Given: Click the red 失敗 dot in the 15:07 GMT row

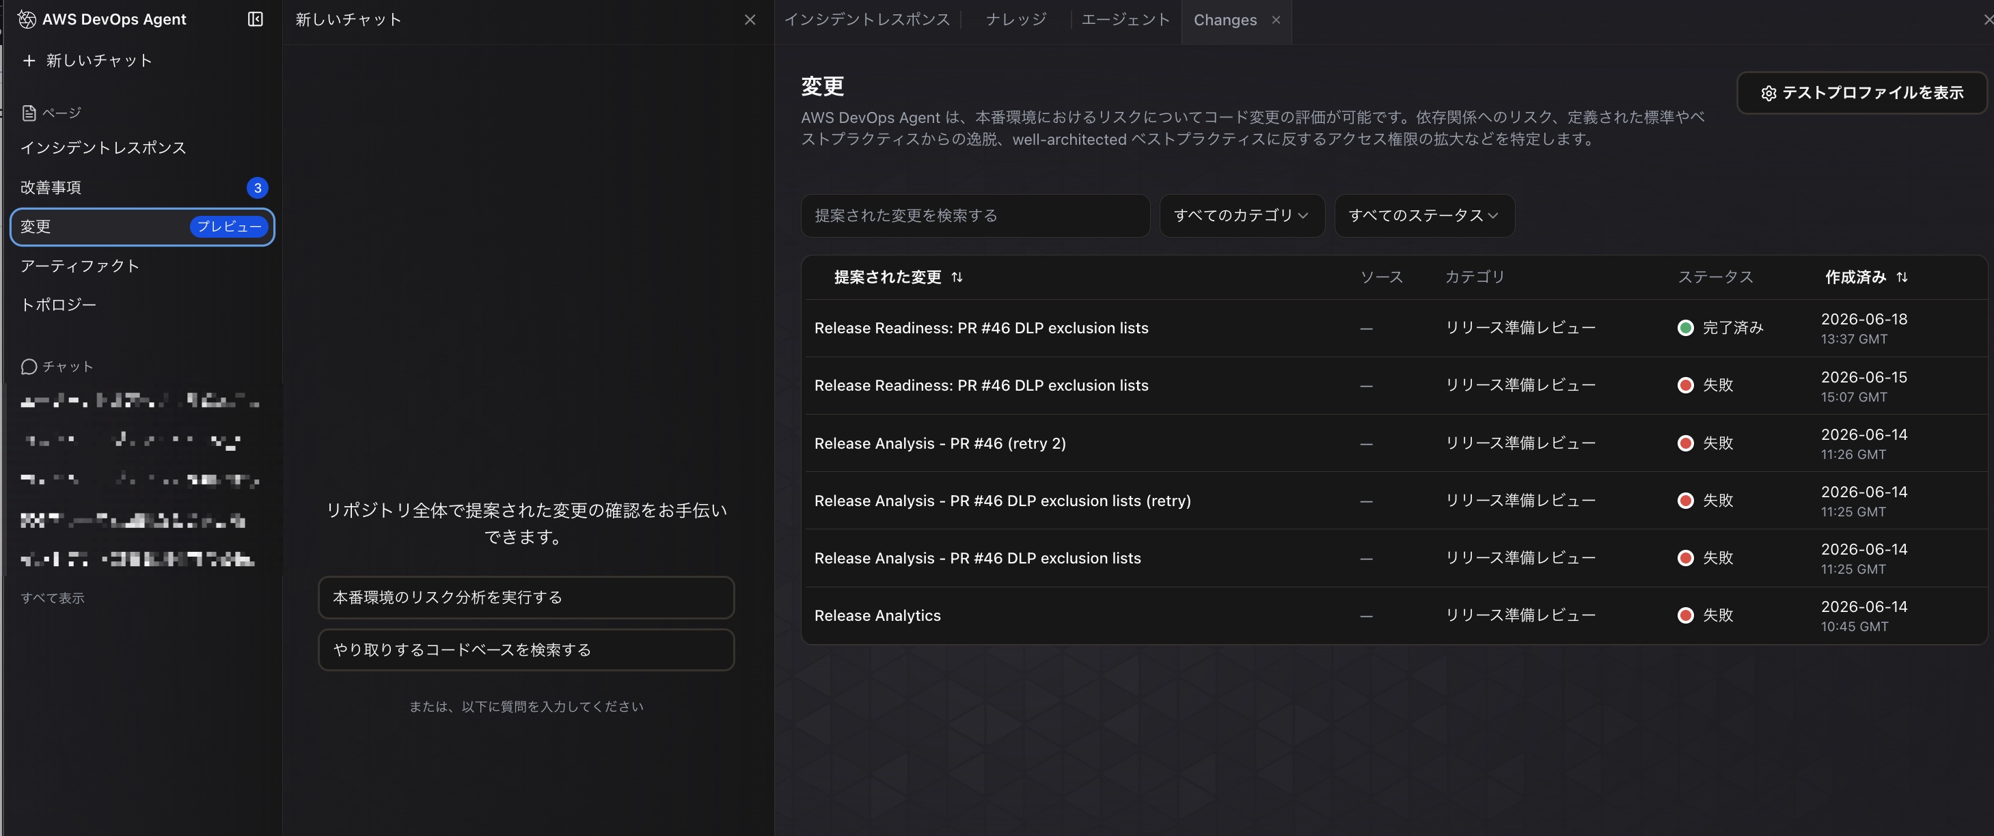Looking at the screenshot, I should [x=1685, y=385].
